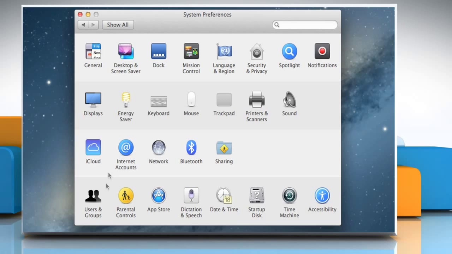Click the System Preferences search field
This screenshot has width=452, height=254.
click(305, 25)
